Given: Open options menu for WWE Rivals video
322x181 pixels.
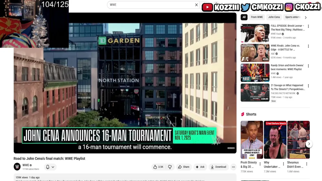Looking at the screenshot, I should pos(308,46).
